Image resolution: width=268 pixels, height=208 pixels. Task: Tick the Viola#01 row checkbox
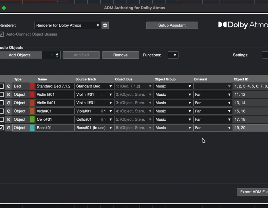pyautogui.click(x=1, y=111)
